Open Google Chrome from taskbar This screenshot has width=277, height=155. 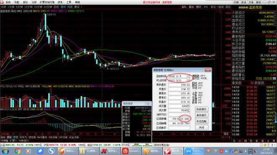(x=17, y=151)
